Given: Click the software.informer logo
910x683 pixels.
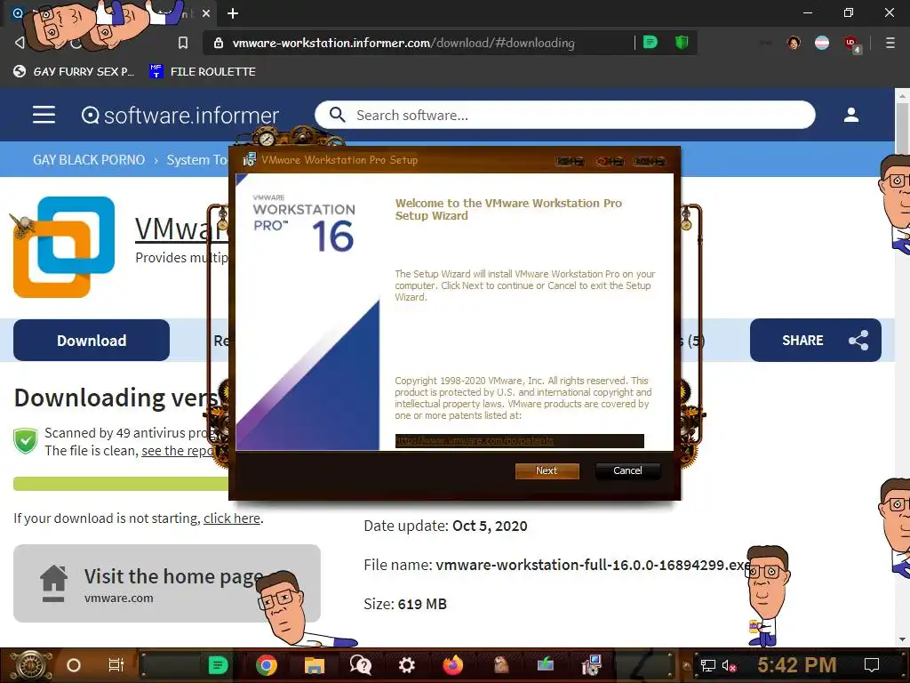Looking at the screenshot, I should 180,115.
